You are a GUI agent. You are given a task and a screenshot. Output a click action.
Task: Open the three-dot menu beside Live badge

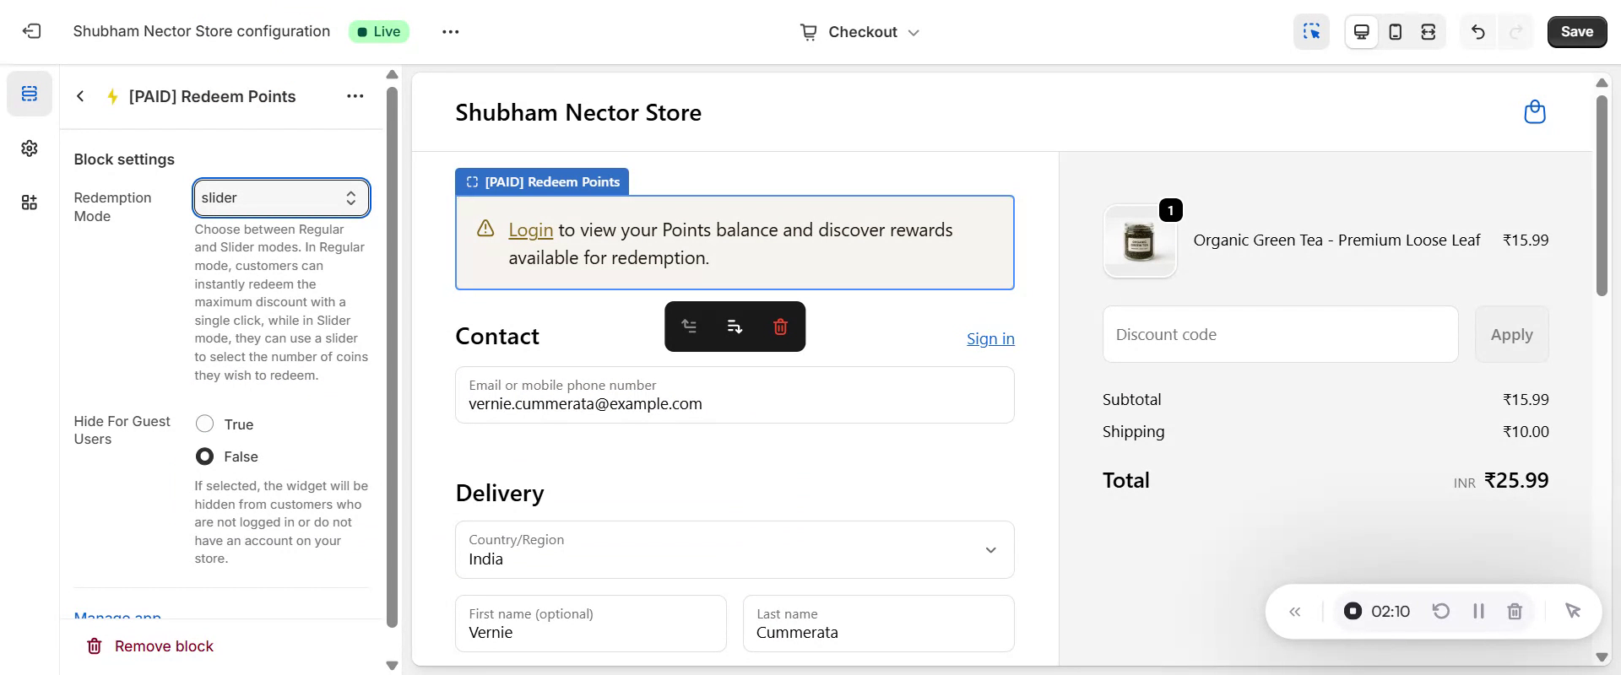point(451,31)
